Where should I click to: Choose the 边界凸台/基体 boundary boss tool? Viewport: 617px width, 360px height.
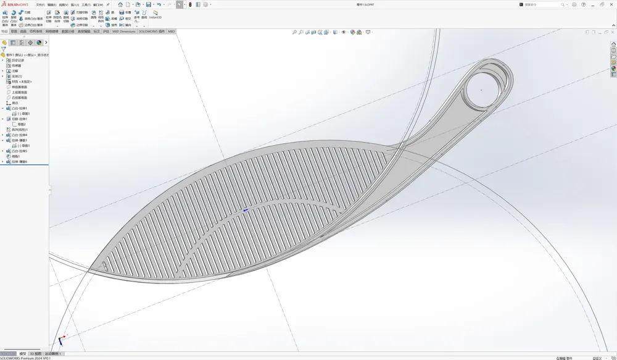click(x=31, y=25)
